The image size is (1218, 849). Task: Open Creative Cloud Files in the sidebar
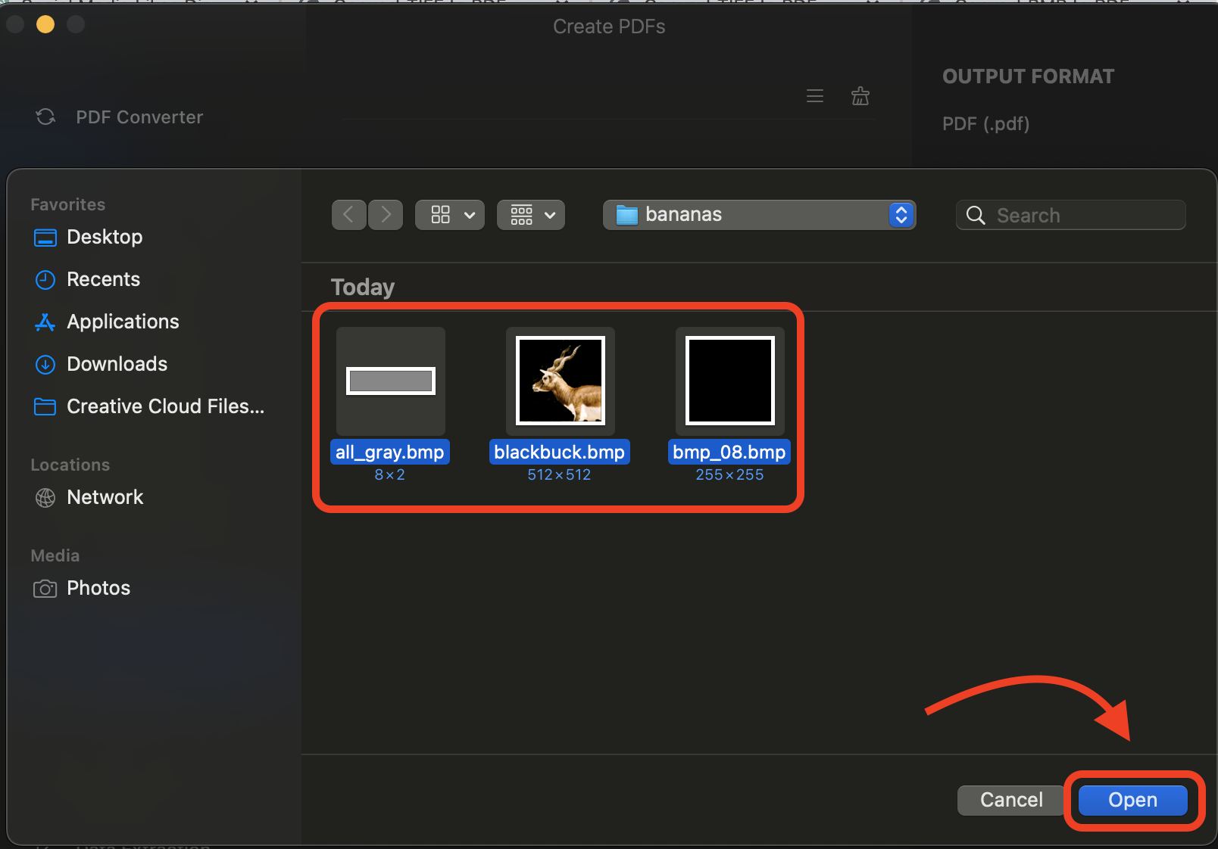coord(164,406)
